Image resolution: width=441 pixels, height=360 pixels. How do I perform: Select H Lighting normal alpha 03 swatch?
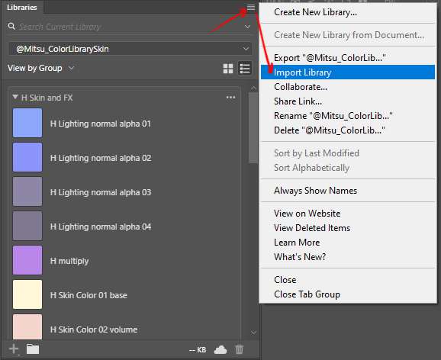[x=27, y=191]
